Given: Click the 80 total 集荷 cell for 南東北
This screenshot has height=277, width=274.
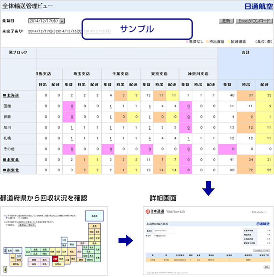Looking at the screenshot, I should (227, 170).
